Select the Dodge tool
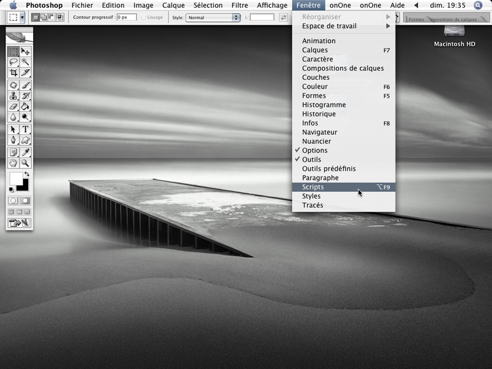Screen dimensions: 492x369 point(25,117)
